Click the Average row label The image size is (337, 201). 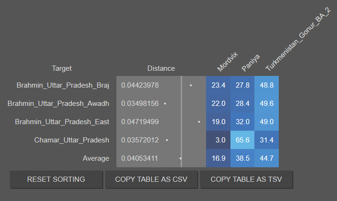96,158
